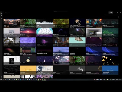Image resolution: width=122 pixels, height=92 pixels.
Task: Pick the COVID-19 country map wallpaper
Action: (x=77, y=23)
